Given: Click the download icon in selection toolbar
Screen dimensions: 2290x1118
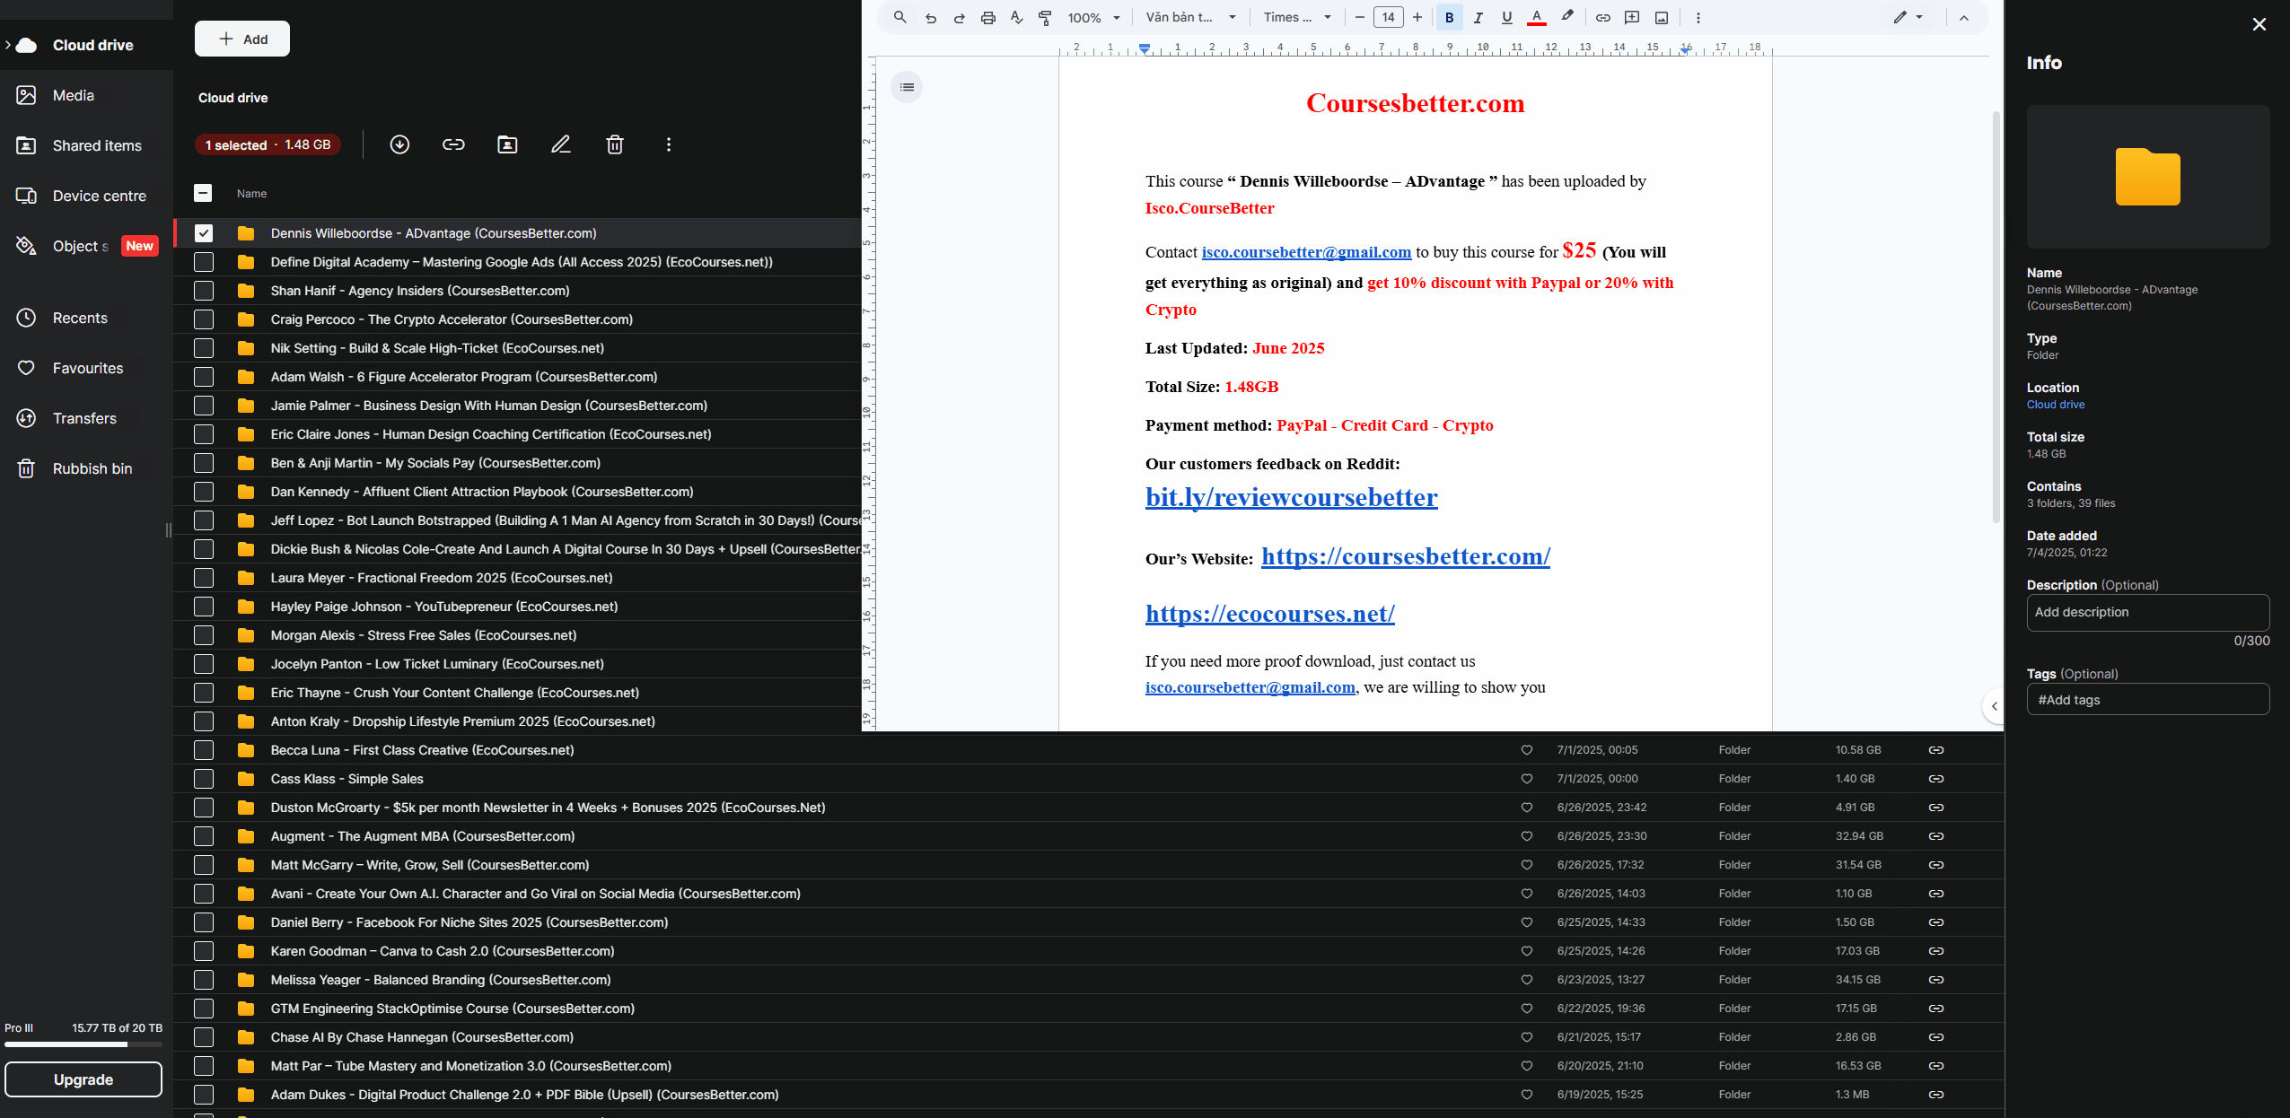Looking at the screenshot, I should coord(399,144).
